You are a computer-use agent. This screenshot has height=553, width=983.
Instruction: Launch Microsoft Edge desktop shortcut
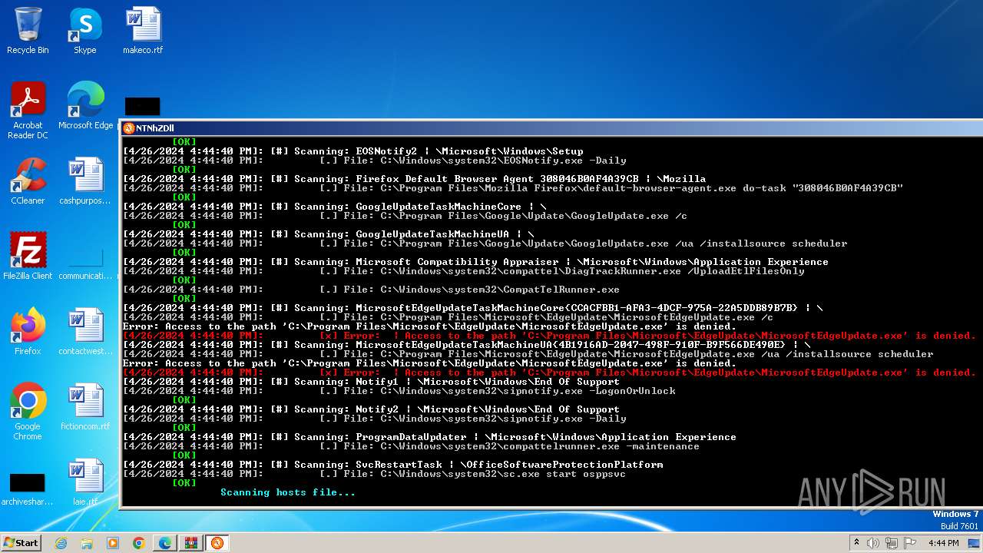click(x=85, y=106)
